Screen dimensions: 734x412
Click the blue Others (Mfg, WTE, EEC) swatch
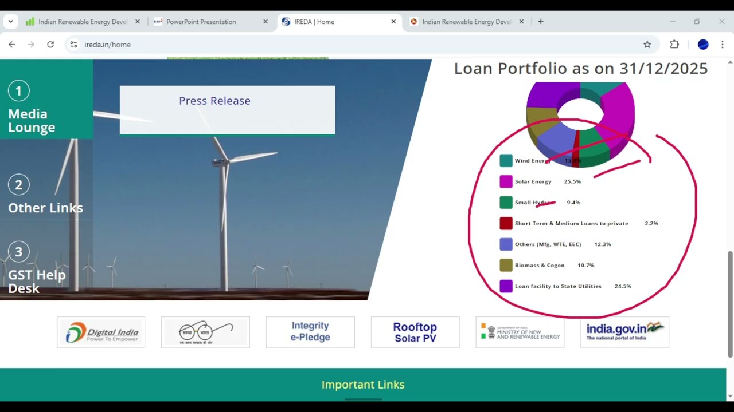point(506,244)
